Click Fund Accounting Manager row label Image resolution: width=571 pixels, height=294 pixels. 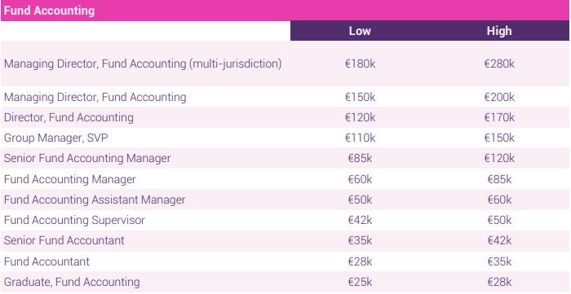(x=70, y=179)
